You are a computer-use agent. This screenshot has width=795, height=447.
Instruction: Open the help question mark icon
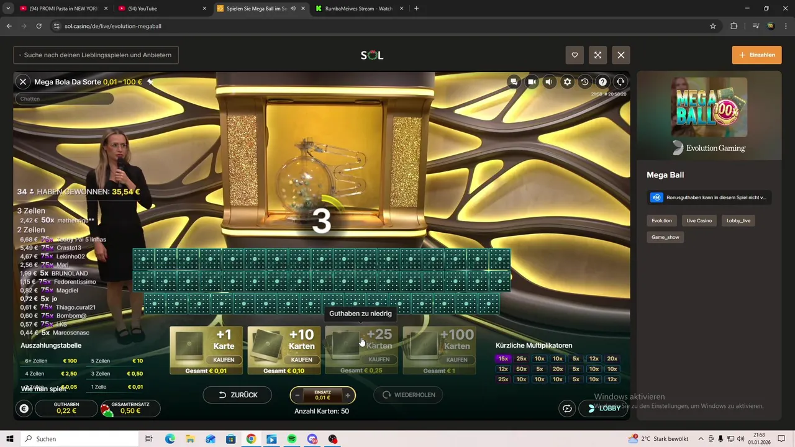coord(602,82)
